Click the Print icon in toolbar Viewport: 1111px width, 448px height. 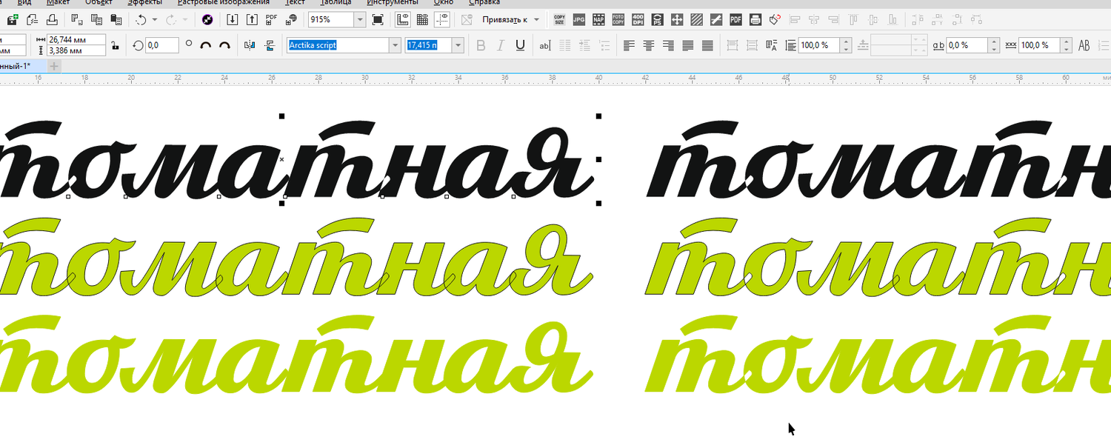tap(52, 19)
